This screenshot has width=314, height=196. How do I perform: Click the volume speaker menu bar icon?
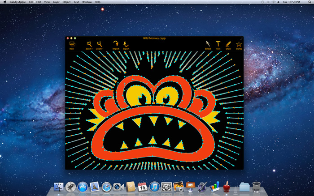coord(279,2)
